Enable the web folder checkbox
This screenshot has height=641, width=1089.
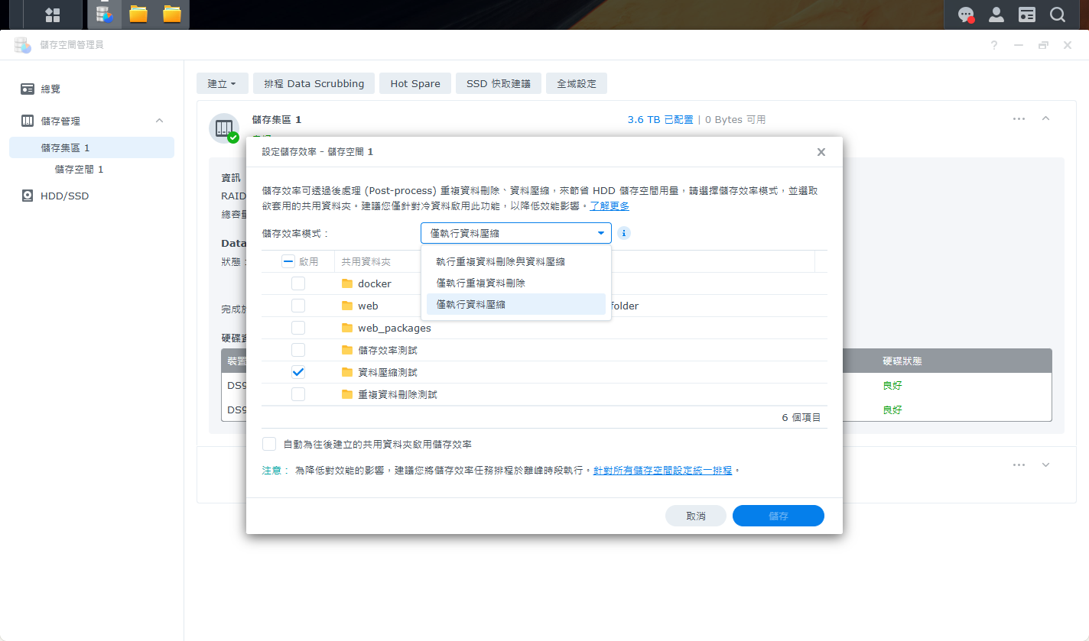pos(298,306)
